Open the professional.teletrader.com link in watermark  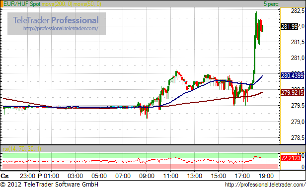61,28
